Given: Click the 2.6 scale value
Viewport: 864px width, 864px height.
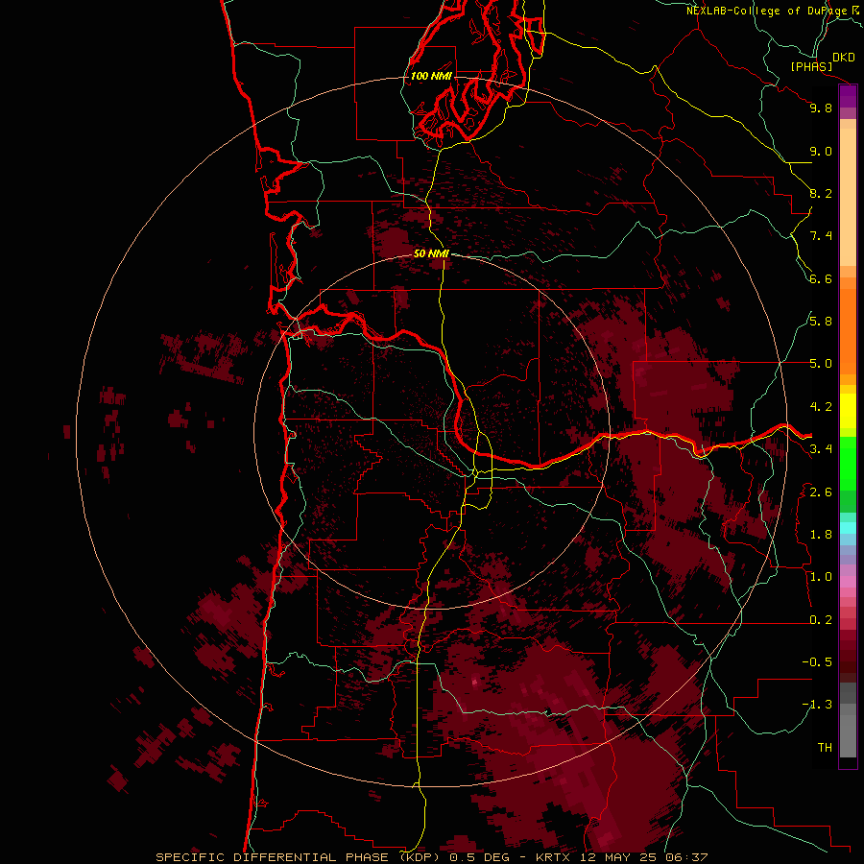Looking at the screenshot, I should click(821, 492).
